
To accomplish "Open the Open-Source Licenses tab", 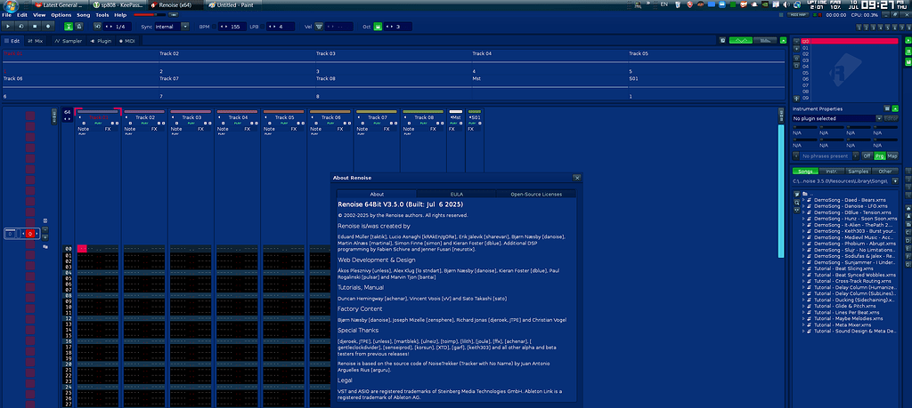I will coord(536,194).
